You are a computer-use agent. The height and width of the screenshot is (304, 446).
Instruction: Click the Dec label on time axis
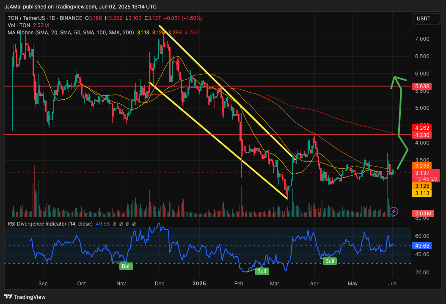[x=160, y=284]
